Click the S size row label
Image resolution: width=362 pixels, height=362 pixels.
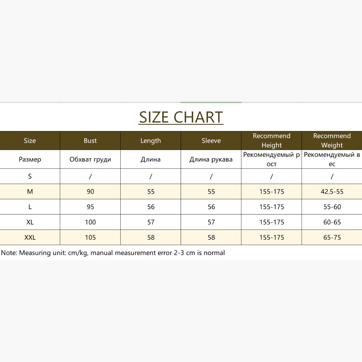(x=30, y=176)
